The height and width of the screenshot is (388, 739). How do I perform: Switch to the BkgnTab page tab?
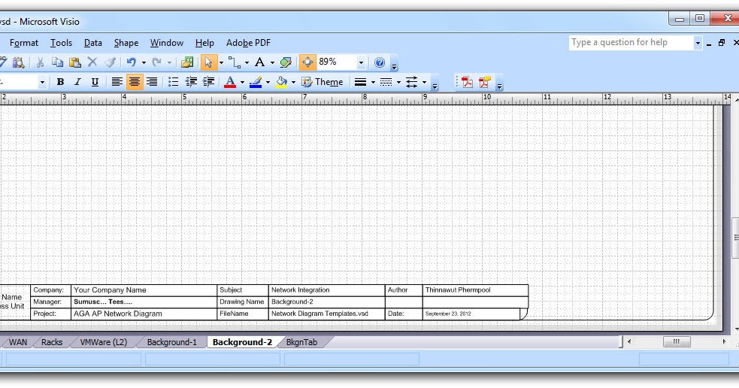coord(301,342)
